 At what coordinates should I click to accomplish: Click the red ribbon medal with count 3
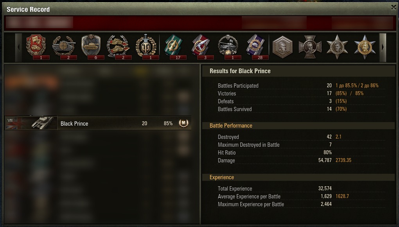click(x=201, y=47)
